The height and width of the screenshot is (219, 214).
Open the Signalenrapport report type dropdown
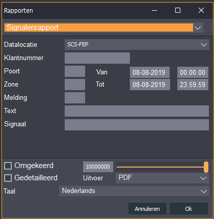[x=103, y=28]
